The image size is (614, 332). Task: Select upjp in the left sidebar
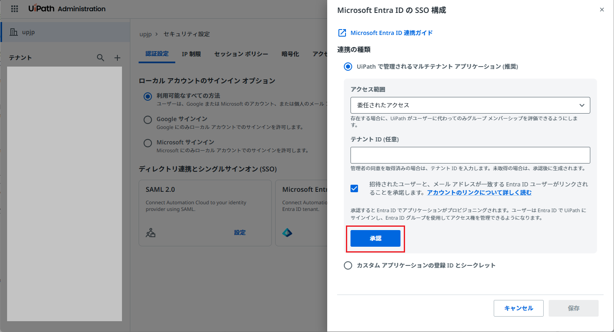(x=66, y=32)
